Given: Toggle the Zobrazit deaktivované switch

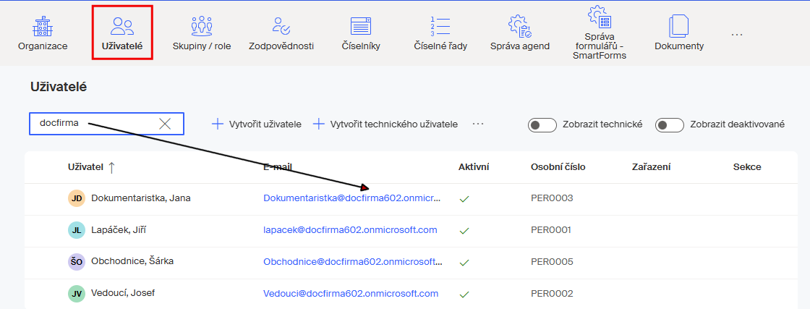Looking at the screenshot, I should tap(670, 124).
